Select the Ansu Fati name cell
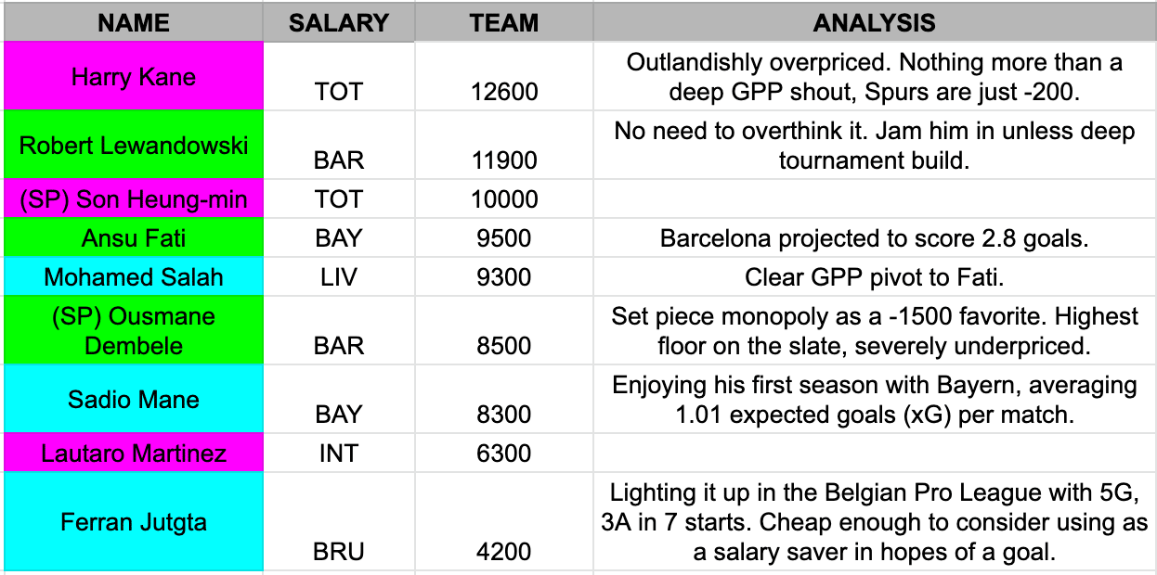Screen dimensions: 1157x575 133,237
